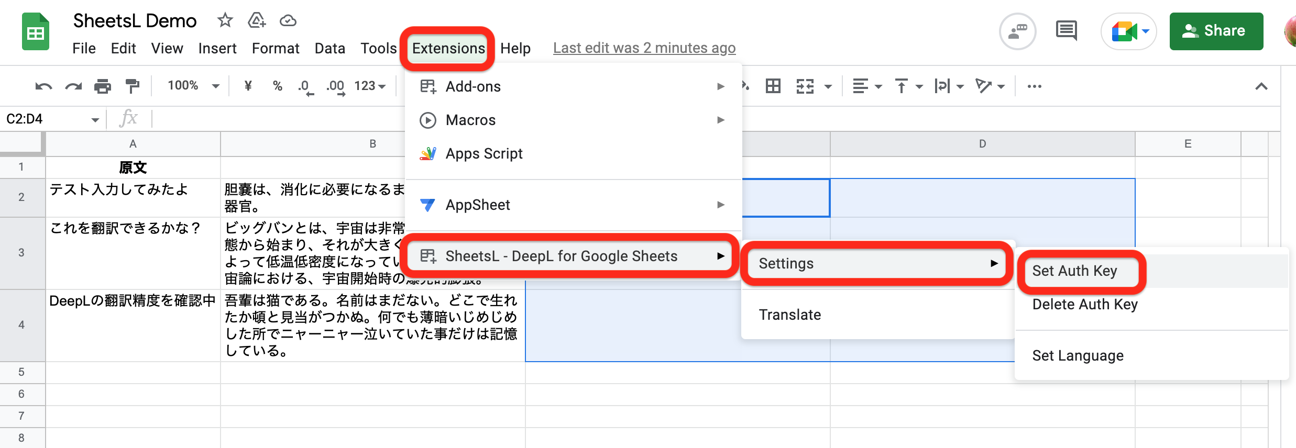Expand the merge cells dropdown arrow
Viewport: 1296px width, 448px height.
click(x=828, y=86)
